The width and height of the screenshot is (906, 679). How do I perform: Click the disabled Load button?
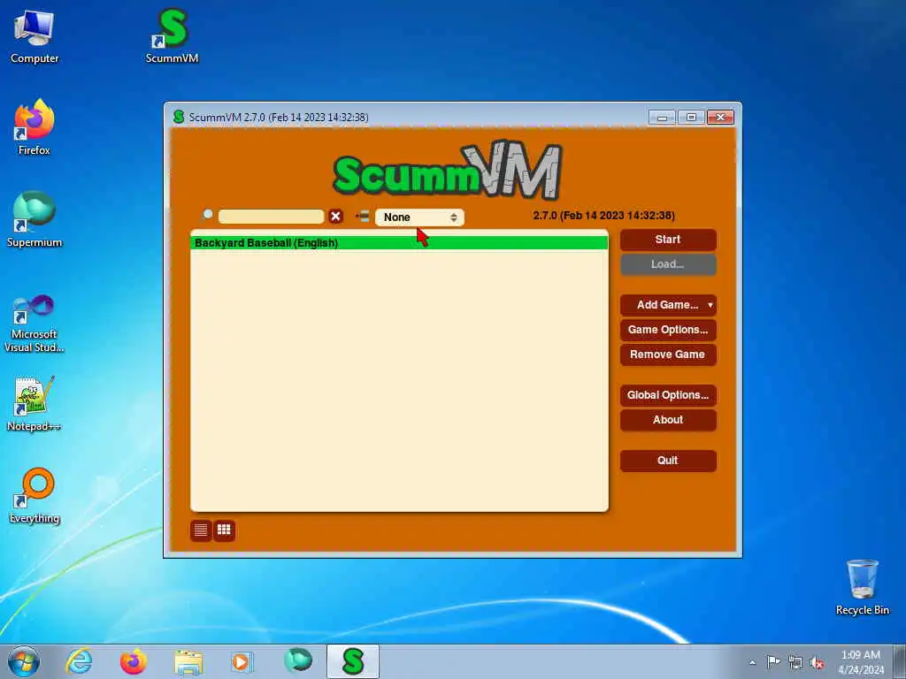[x=668, y=264]
